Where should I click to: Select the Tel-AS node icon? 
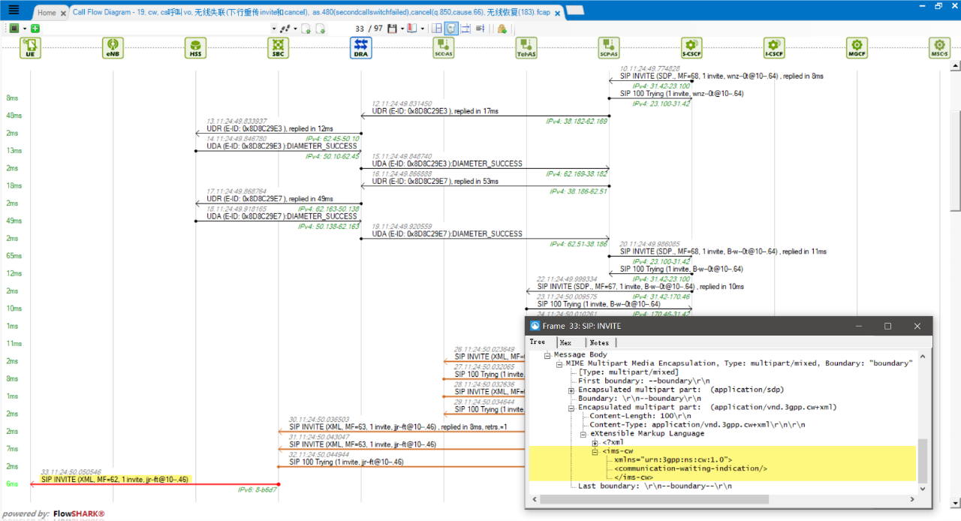point(526,48)
